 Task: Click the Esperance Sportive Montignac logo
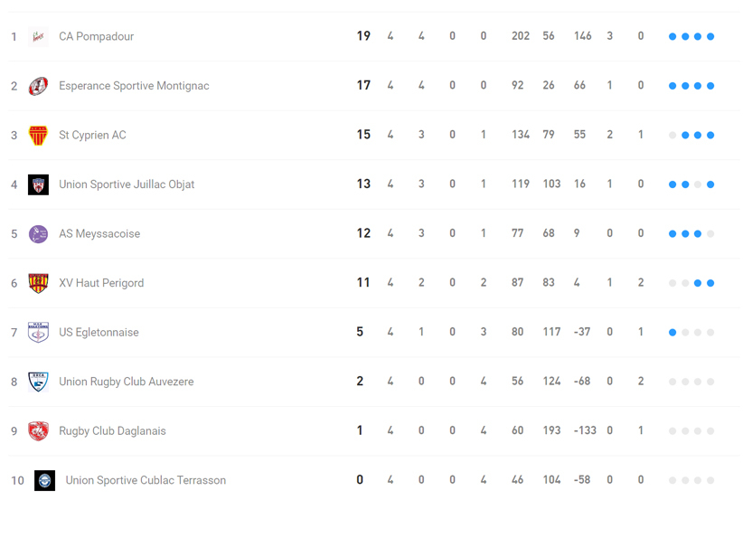[x=38, y=86]
